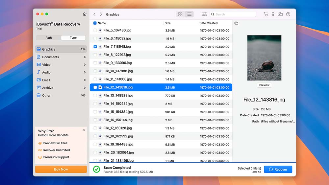Click the snail preview thumbnail
The image size is (329, 185).
tap(264, 58)
